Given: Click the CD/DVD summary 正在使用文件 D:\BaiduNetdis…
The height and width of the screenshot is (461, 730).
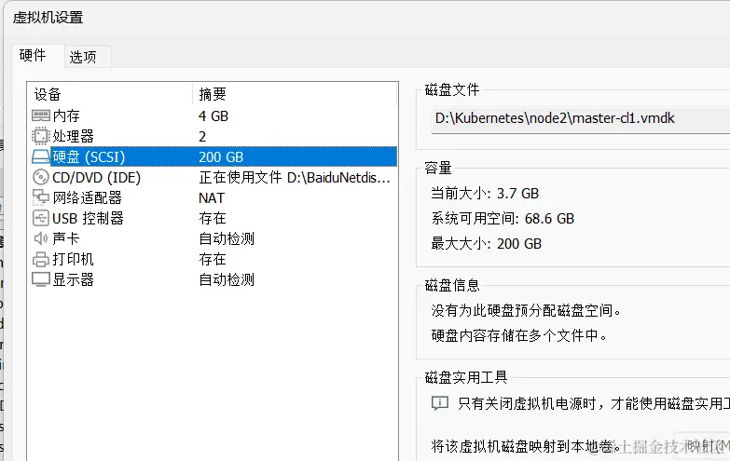Looking at the screenshot, I should (x=295, y=177).
